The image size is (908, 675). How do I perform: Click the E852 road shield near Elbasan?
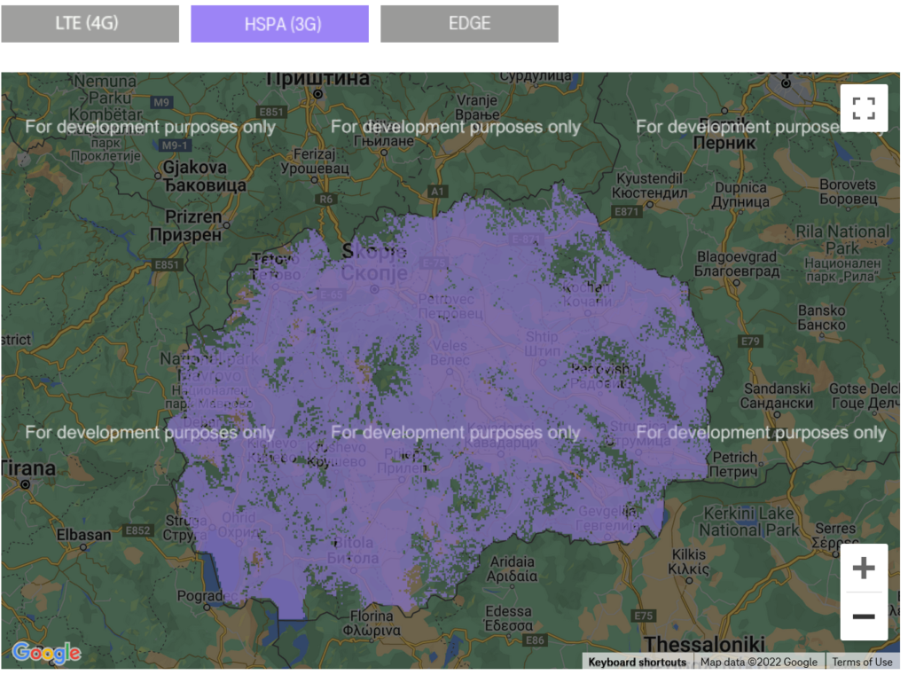(137, 530)
